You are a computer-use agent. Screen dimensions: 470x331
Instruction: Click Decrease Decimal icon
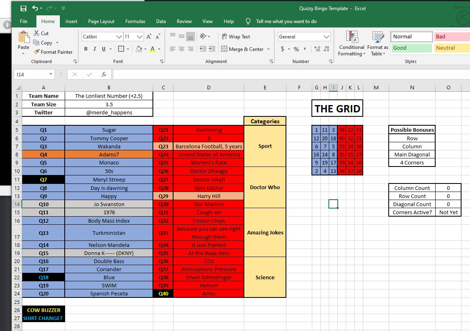pos(326,49)
